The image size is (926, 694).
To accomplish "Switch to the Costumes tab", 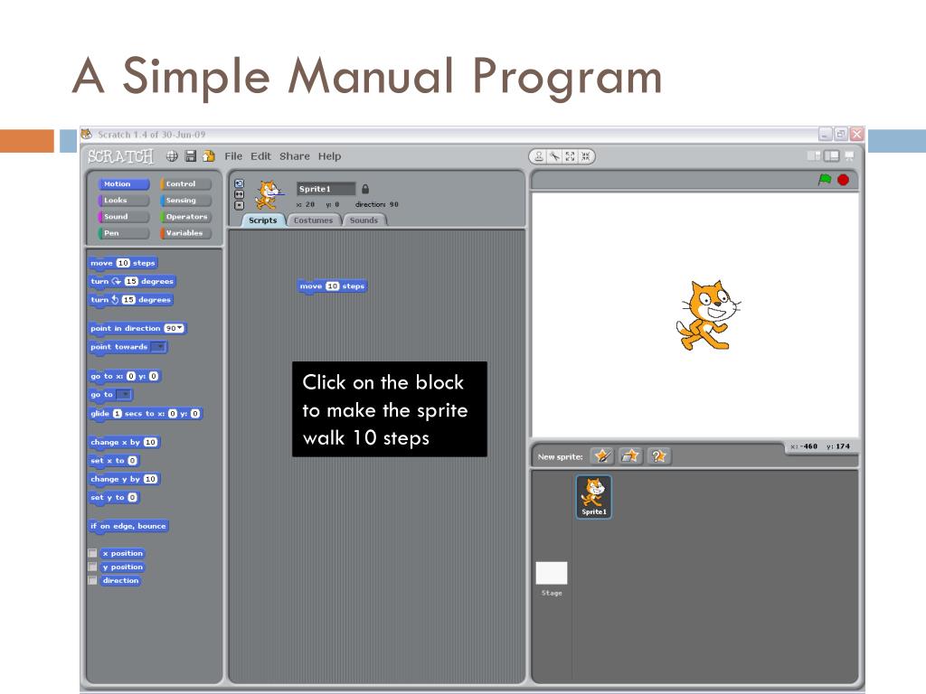I will [x=313, y=220].
